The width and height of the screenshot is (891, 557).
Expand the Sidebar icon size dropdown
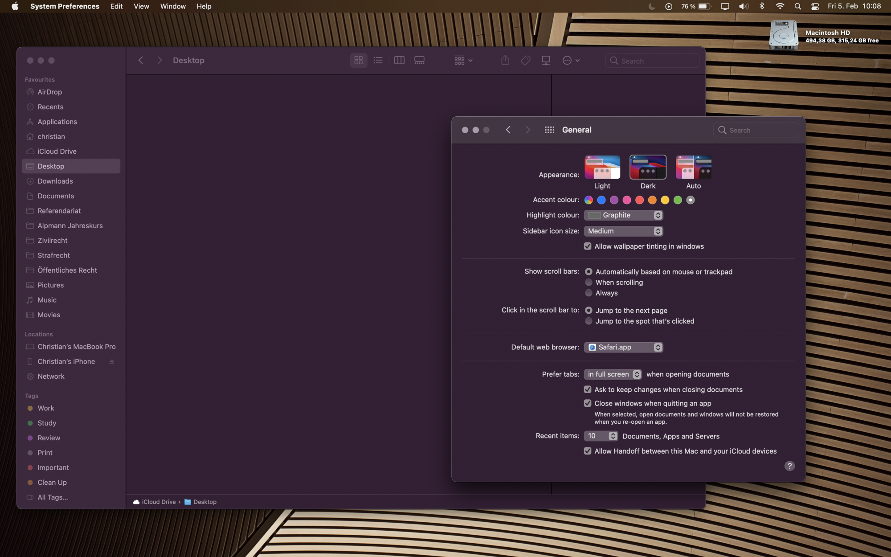(623, 230)
